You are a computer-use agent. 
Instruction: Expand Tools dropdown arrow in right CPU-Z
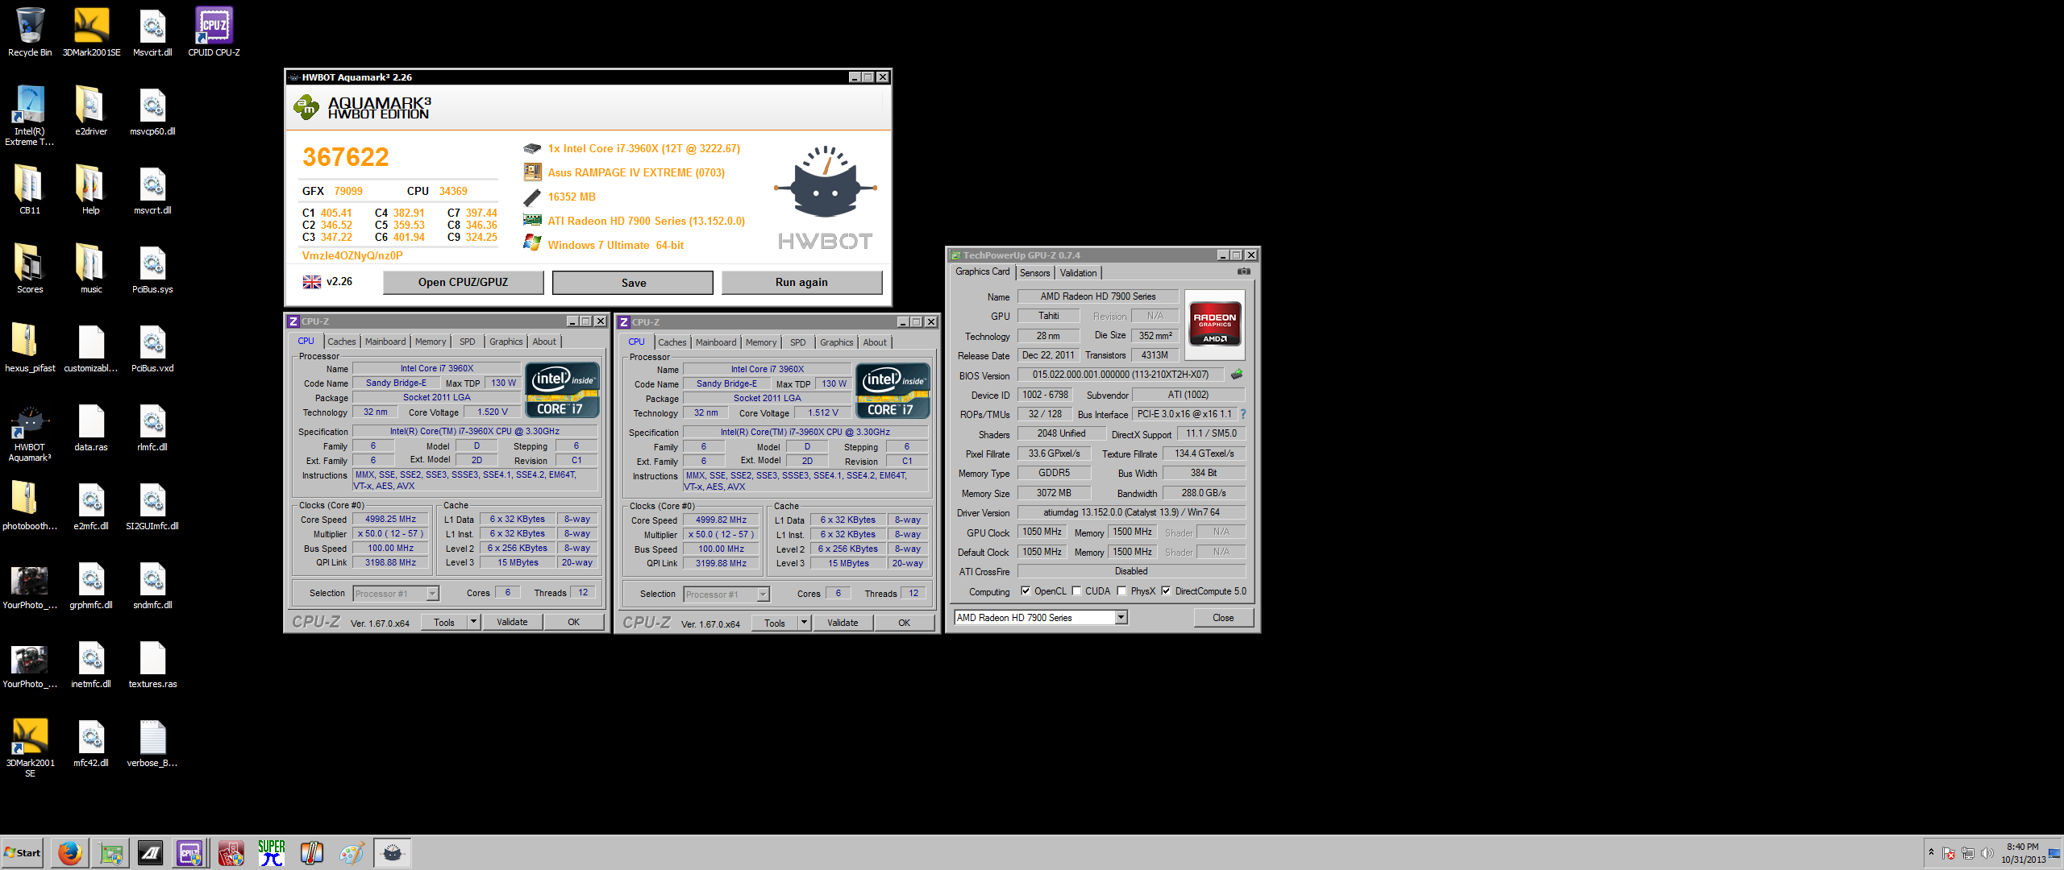coord(805,623)
